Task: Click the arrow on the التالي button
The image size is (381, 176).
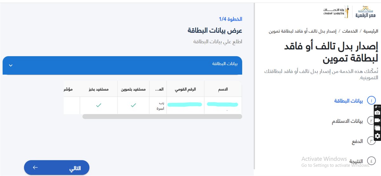Action: coord(35,167)
